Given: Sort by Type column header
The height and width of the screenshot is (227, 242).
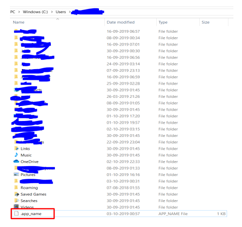Looking at the screenshot, I should 163,22.
